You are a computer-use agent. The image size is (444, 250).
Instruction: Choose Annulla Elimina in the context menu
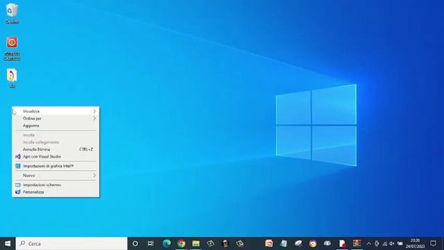[55, 149]
